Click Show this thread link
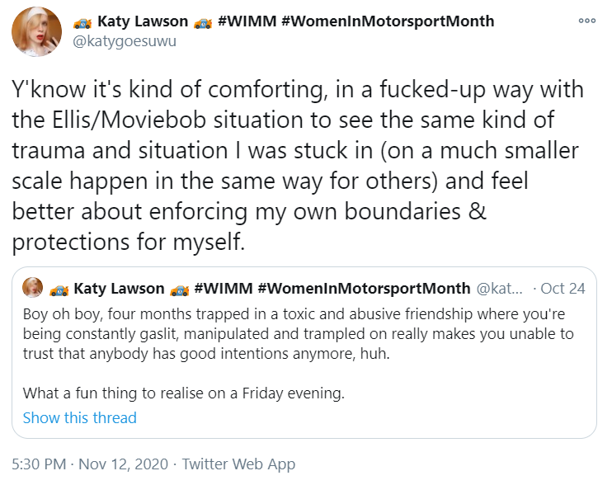612x485 pixels. click(x=79, y=417)
